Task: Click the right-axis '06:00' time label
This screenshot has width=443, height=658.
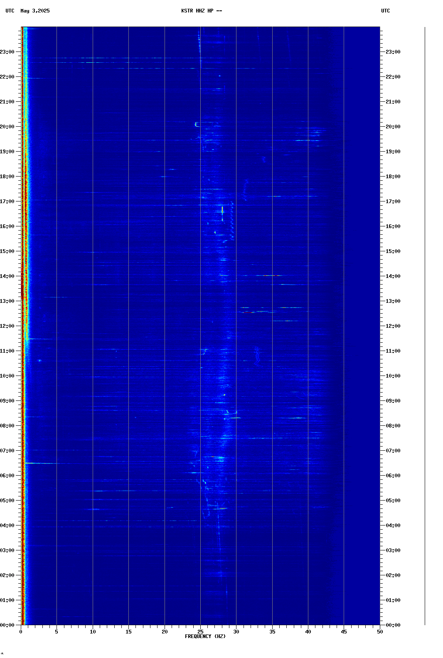Action: (393, 476)
